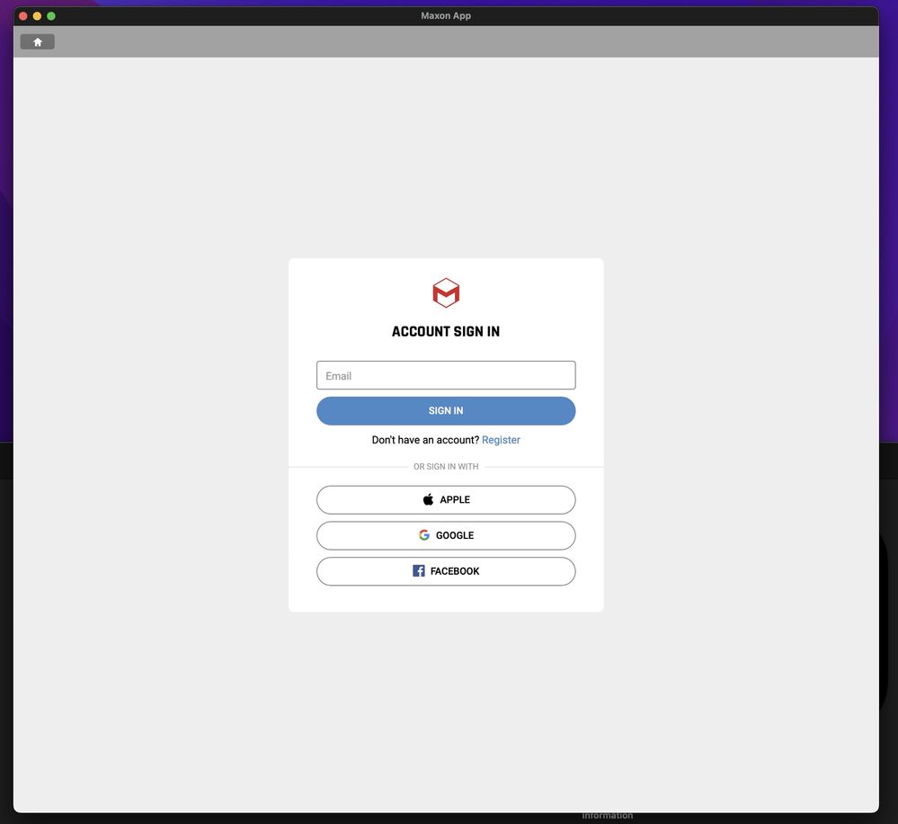
Task: Click the 'OR SIGN IN WITH' divider label
Action: click(x=446, y=467)
